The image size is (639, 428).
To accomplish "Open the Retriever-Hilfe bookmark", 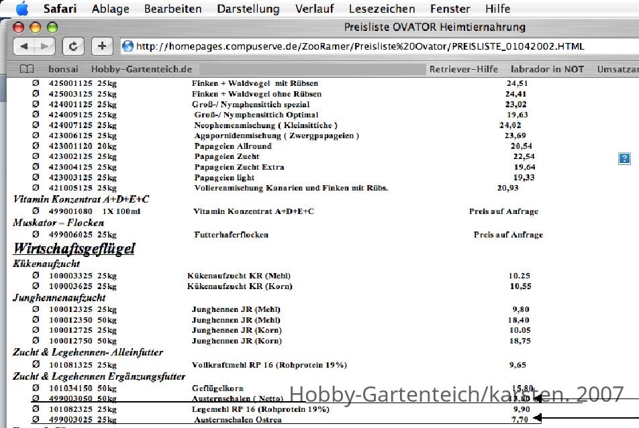I will click(464, 69).
